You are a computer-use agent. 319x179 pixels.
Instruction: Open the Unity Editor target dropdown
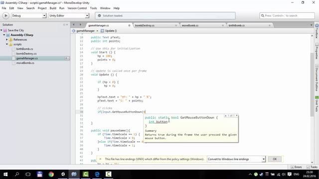pos(69,15)
